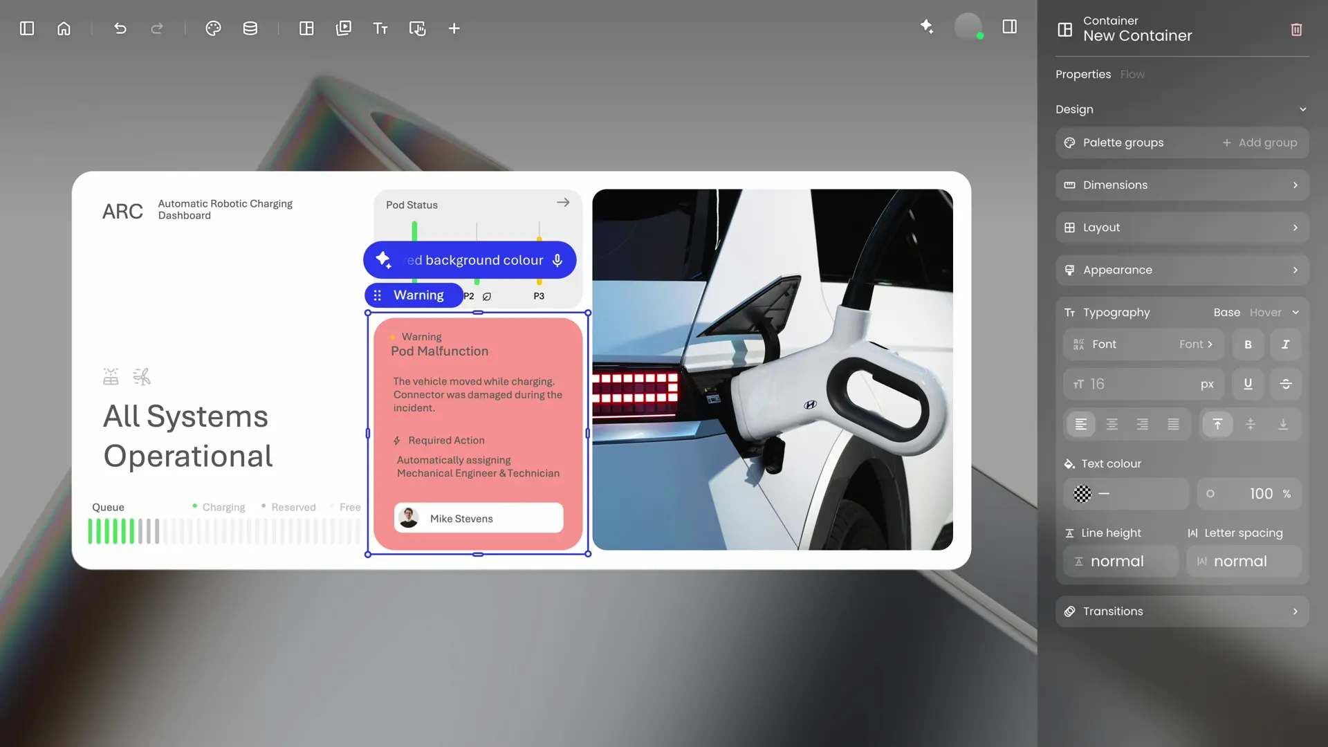Select the Warning element label
The height and width of the screenshot is (747, 1328).
pos(414,295)
